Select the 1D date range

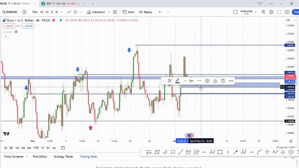click(5, 148)
